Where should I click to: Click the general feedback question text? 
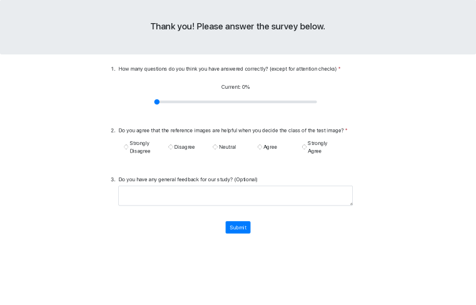coord(188,179)
